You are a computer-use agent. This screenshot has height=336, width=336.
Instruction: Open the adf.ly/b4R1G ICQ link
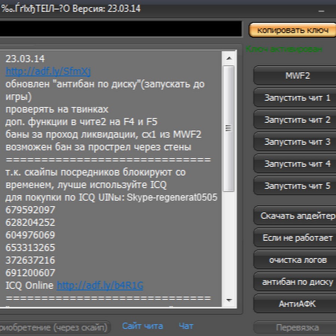click(x=100, y=286)
